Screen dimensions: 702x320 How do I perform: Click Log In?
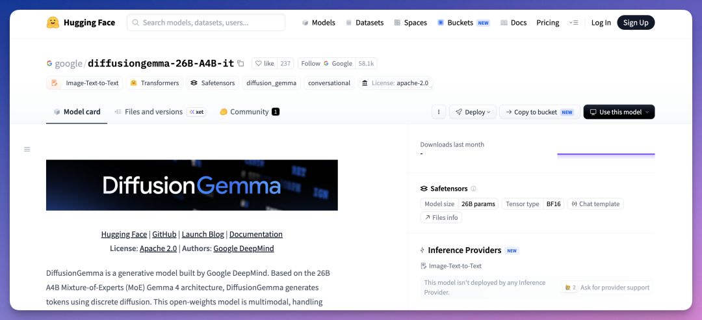601,22
